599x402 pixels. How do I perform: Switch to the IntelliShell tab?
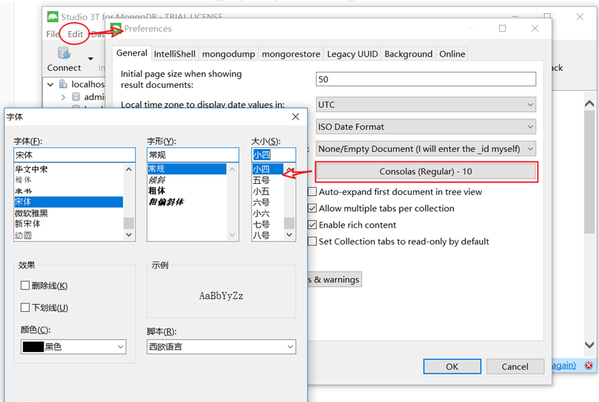click(x=175, y=54)
